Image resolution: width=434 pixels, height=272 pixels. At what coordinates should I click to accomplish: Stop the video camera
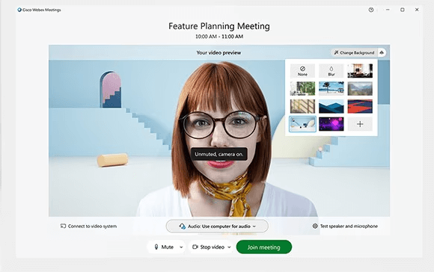208,247
